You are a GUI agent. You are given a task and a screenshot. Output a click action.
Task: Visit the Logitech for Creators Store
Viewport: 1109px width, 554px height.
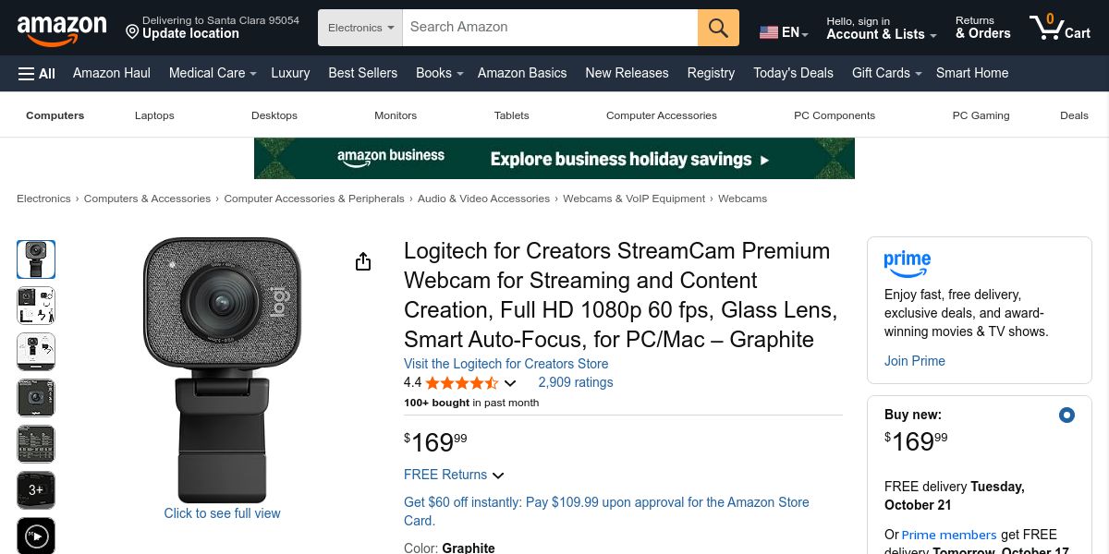pyautogui.click(x=506, y=364)
